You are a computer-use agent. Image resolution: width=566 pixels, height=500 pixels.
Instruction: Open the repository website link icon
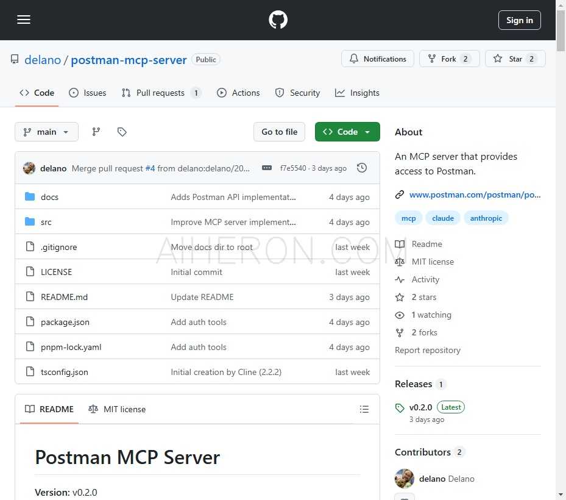(400, 195)
